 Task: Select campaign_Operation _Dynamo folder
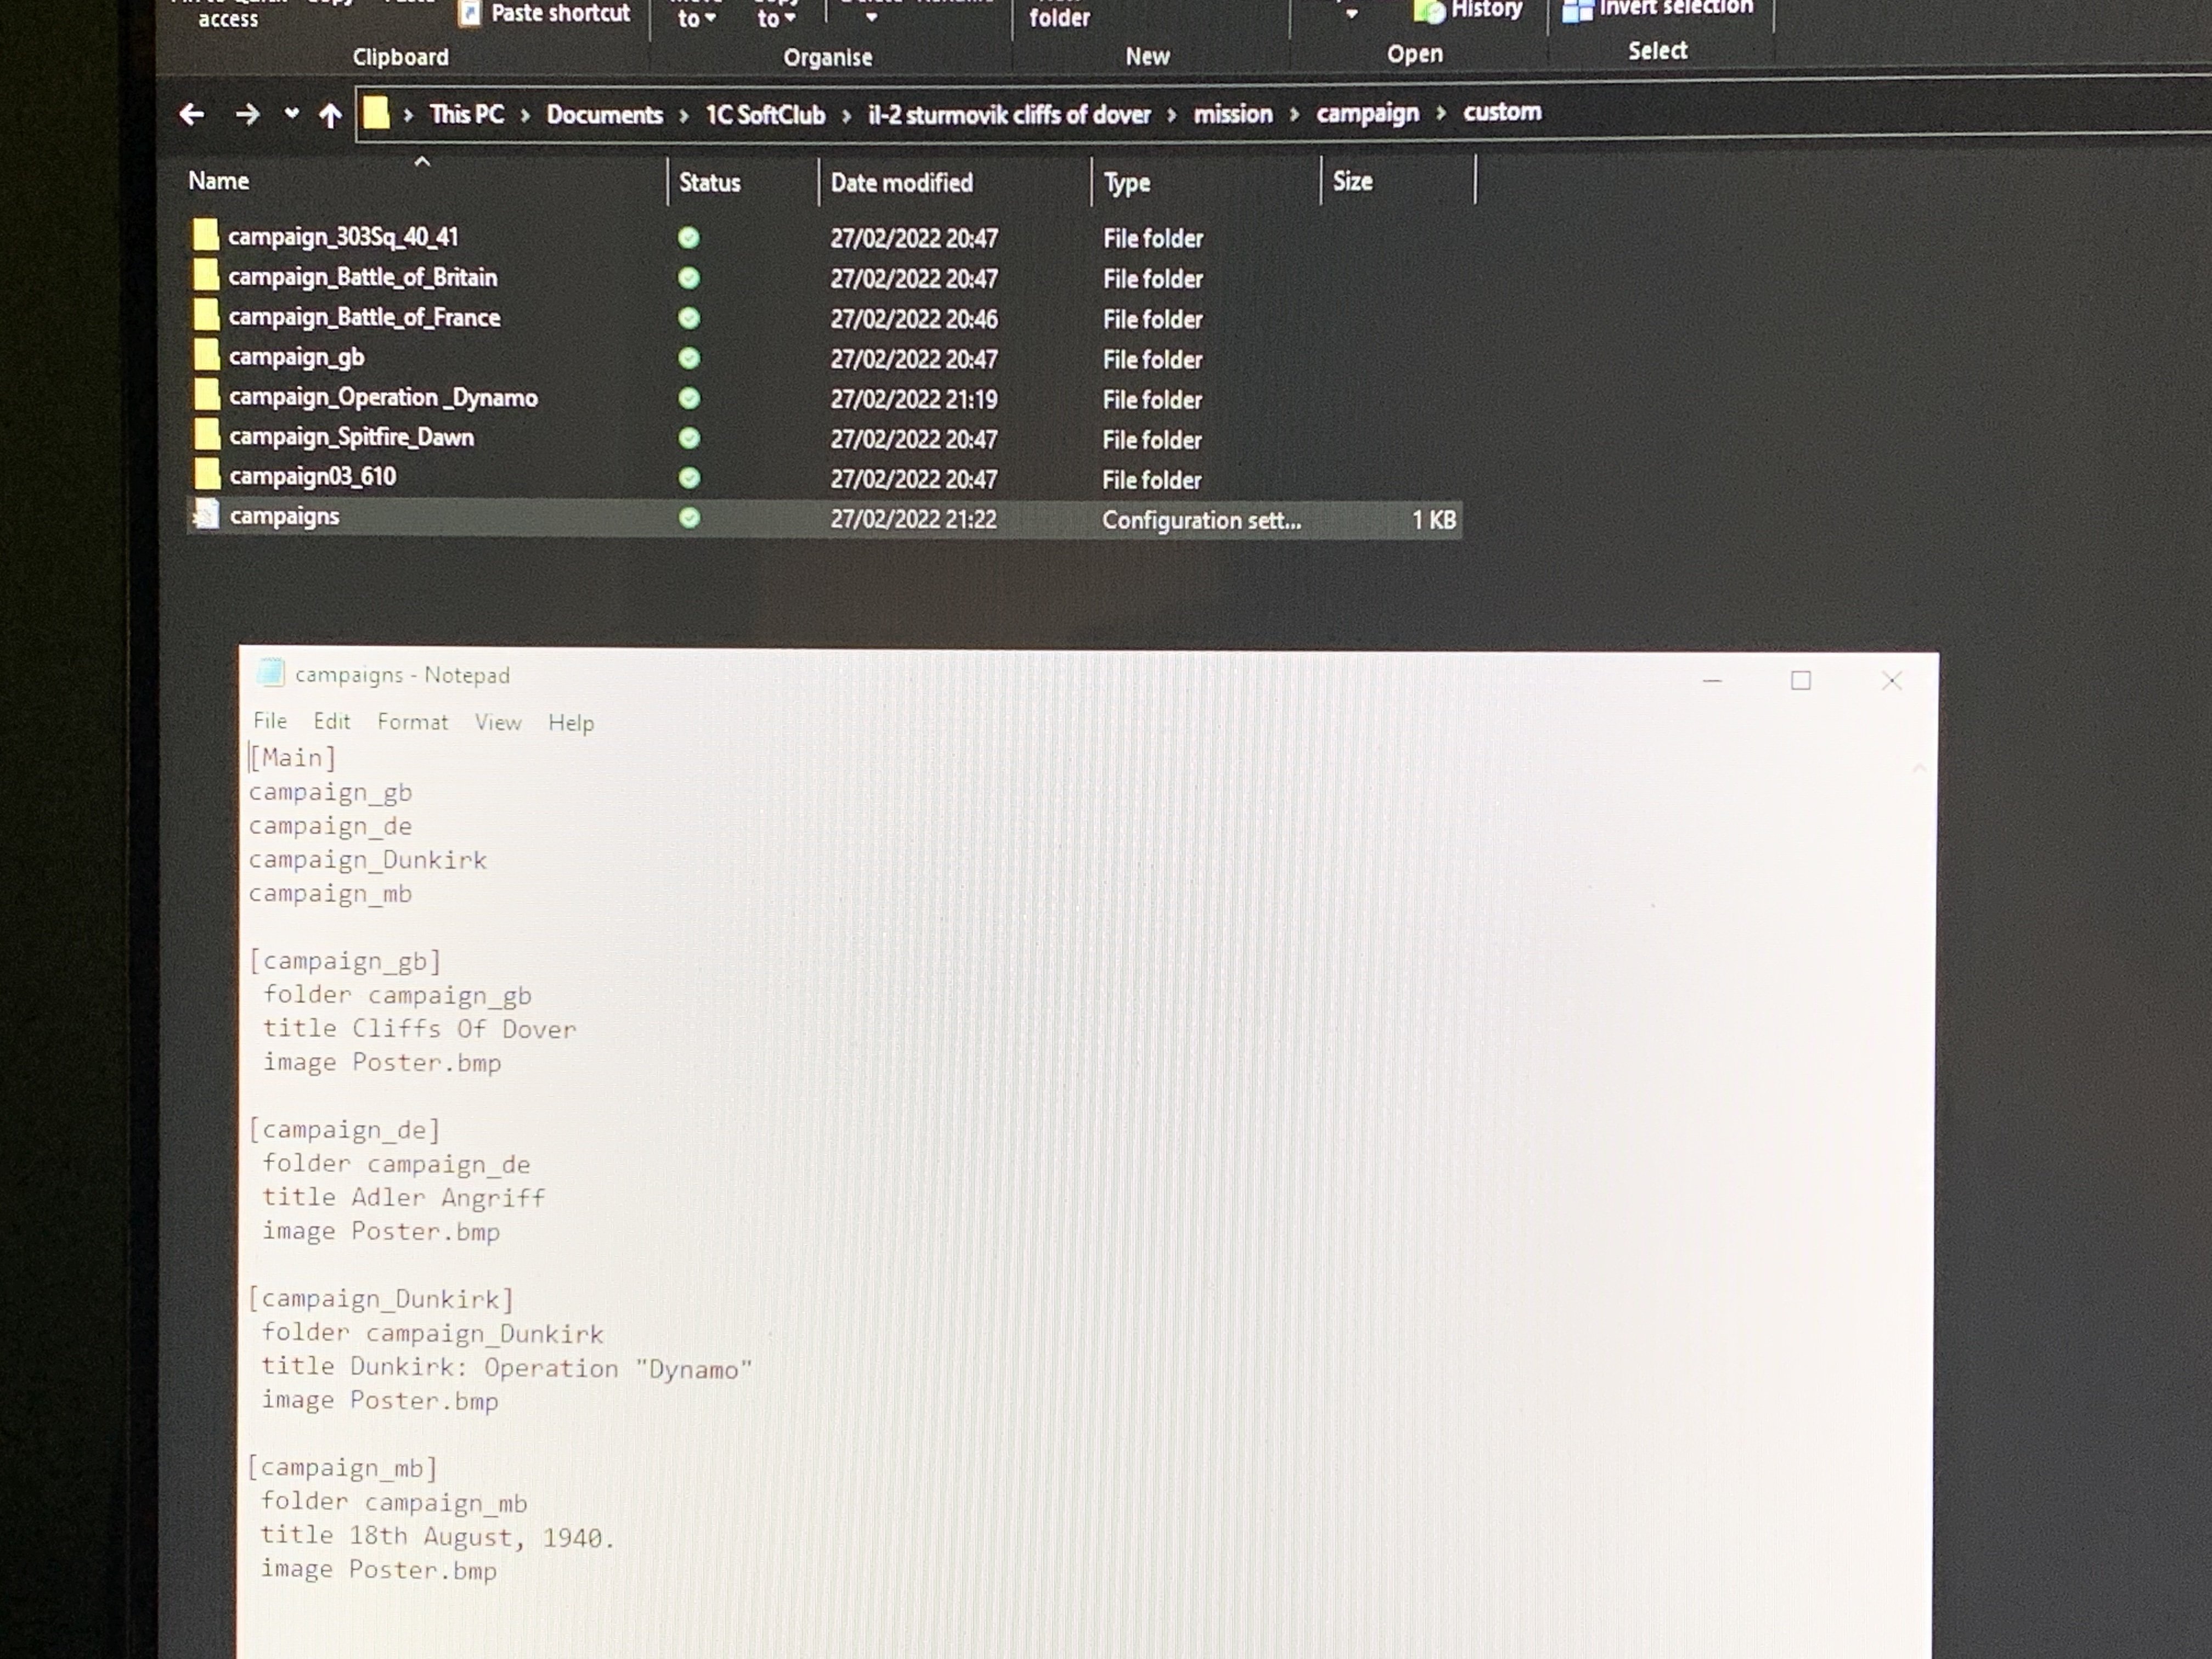click(383, 397)
